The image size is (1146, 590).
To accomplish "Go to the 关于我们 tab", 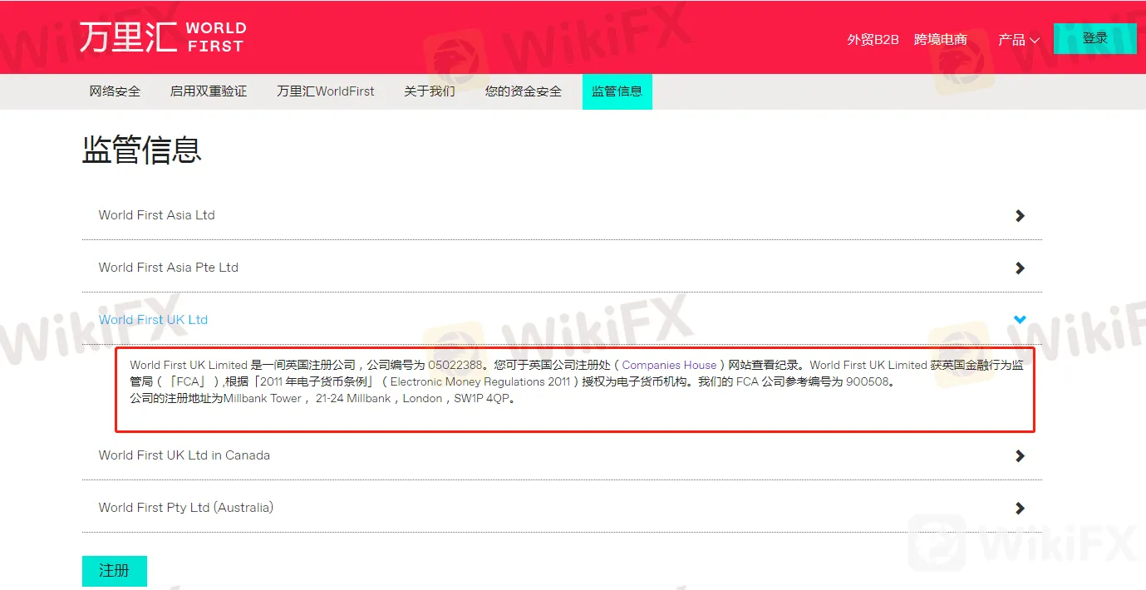I will pos(430,91).
